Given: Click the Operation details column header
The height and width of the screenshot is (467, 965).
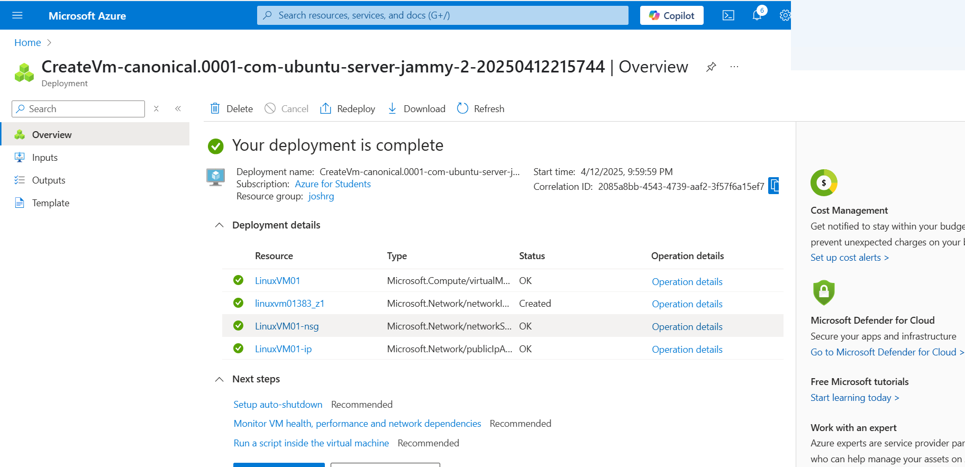Looking at the screenshot, I should click(688, 256).
